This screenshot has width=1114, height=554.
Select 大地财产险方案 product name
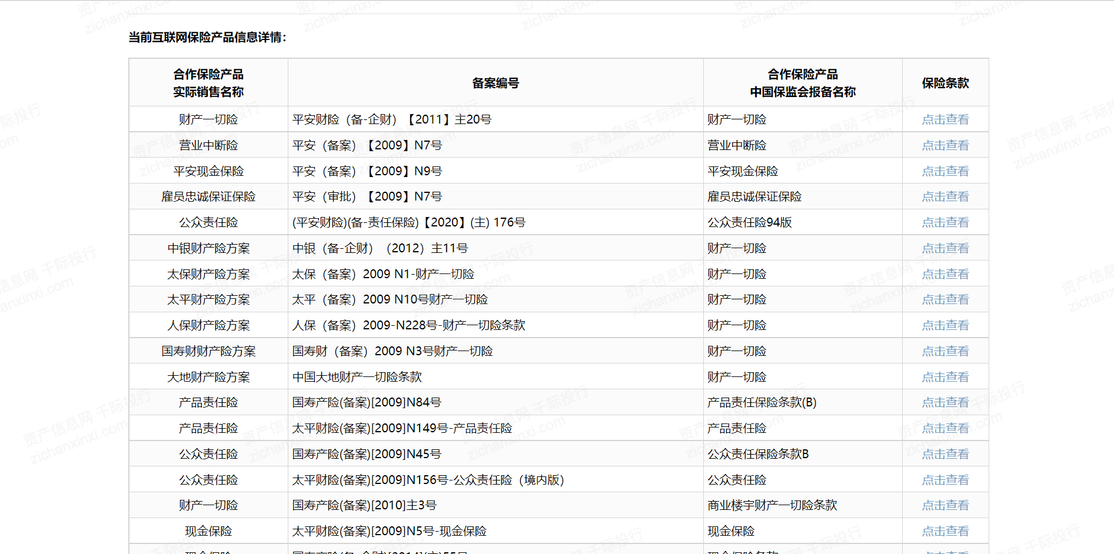[x=208, y=377]
